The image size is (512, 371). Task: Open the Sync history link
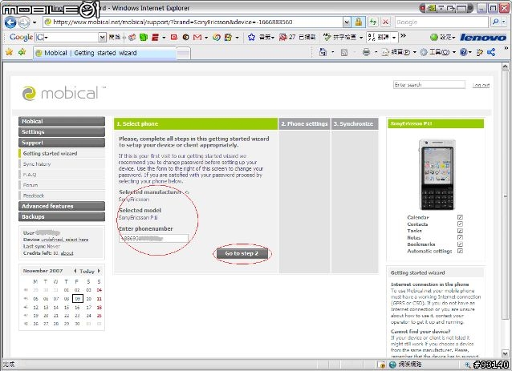tap(37, 164)
